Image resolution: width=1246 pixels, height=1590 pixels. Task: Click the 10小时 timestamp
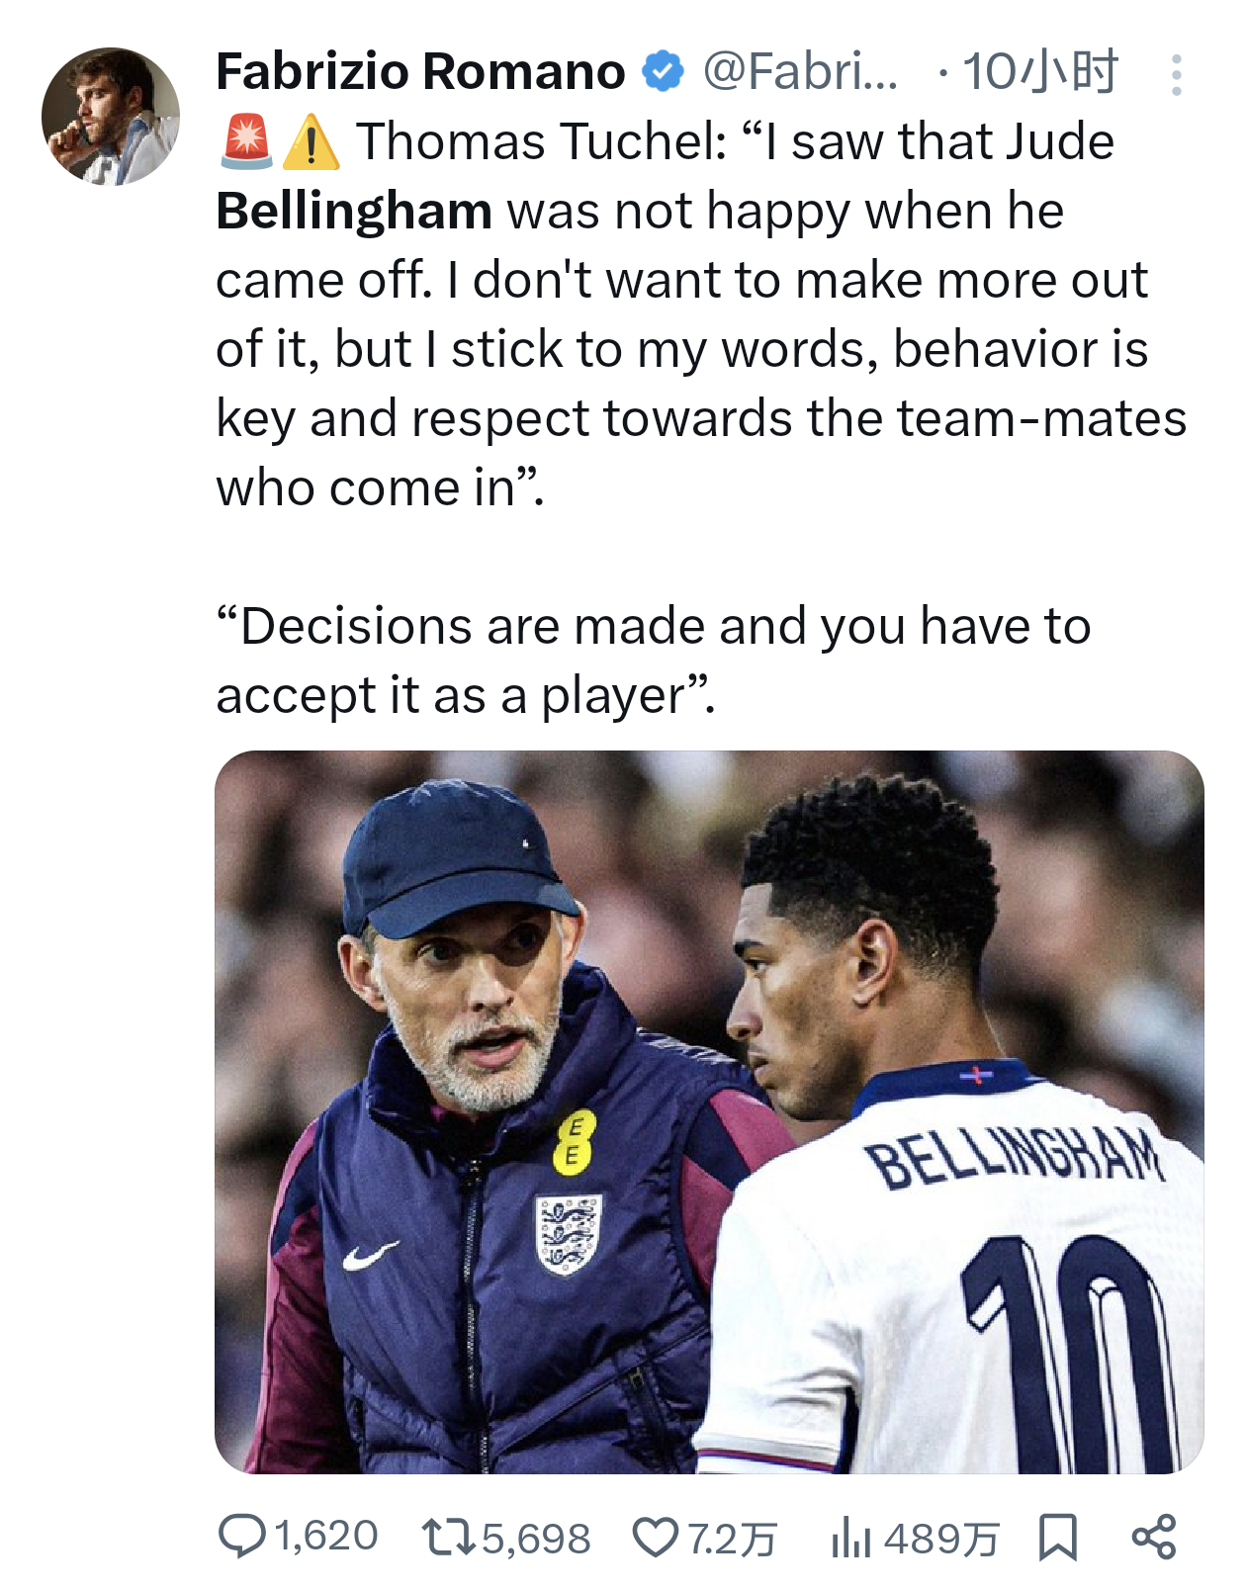point(1038,72)
